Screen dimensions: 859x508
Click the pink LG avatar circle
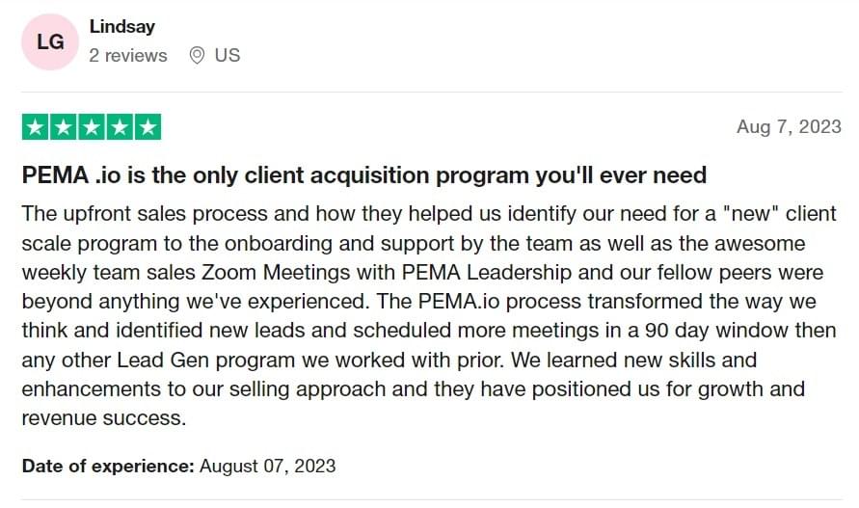point(50,42)
